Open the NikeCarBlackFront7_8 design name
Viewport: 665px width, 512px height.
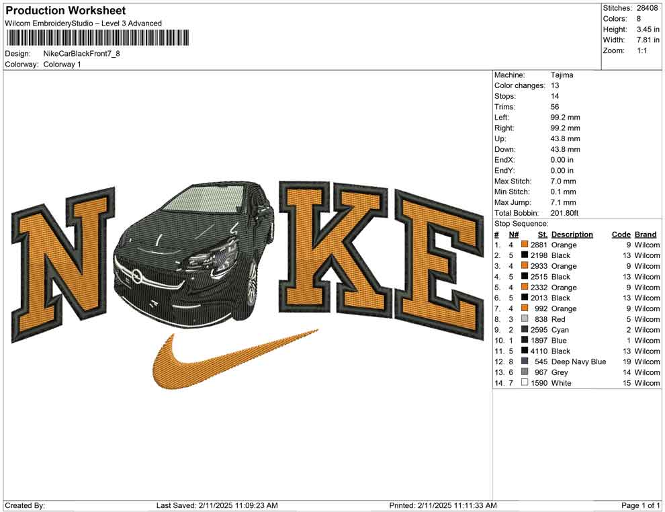[83, 53]
